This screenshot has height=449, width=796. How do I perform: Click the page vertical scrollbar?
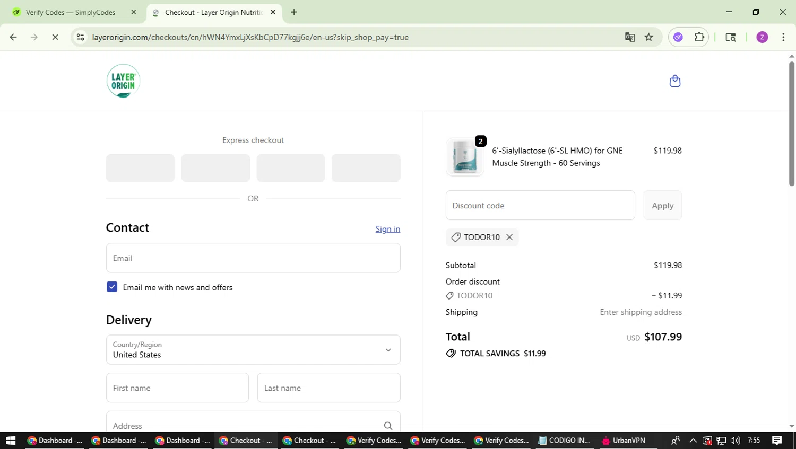pos(792,124)
